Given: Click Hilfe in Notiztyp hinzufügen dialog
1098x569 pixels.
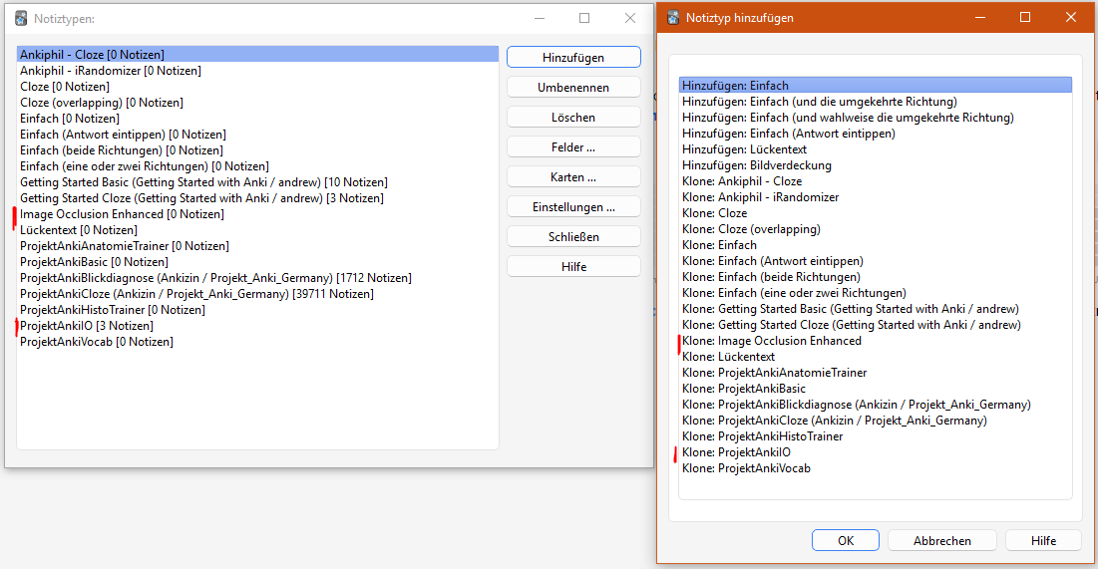Looking at the screenshot, I should (x=1043, y=540).
